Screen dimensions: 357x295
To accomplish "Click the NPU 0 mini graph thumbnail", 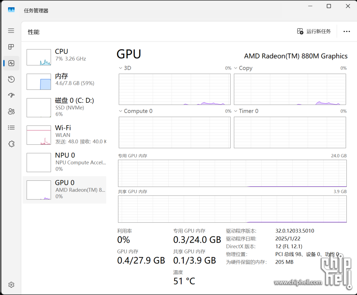I will 39,163.
